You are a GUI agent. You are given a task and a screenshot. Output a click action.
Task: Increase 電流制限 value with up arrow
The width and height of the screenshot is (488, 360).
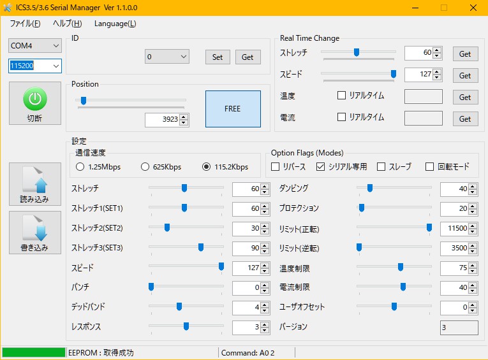pos(473,285)
